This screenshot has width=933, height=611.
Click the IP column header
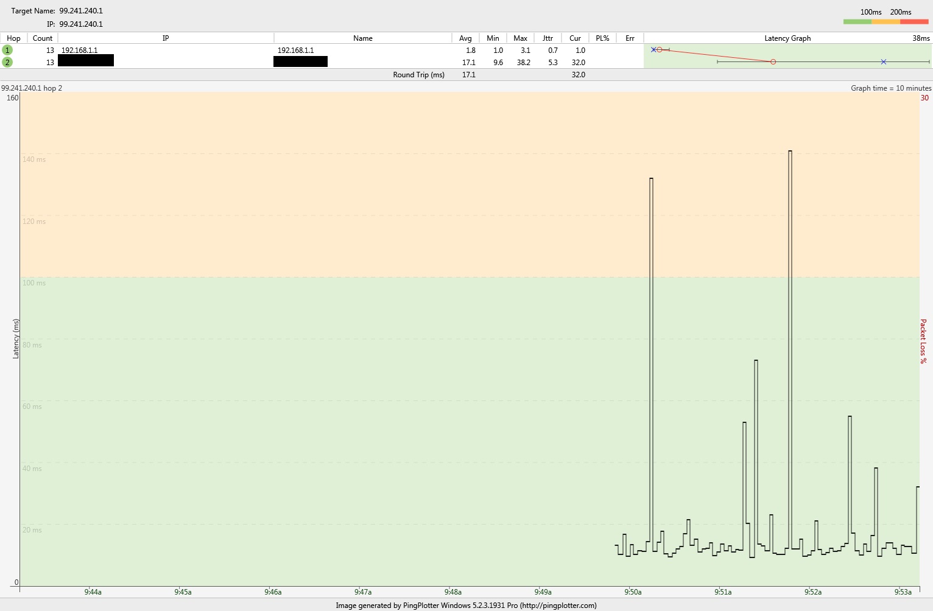(166, 38)
